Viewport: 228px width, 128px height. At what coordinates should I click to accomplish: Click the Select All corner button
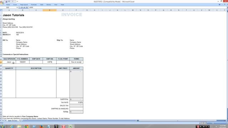point(1,10)
